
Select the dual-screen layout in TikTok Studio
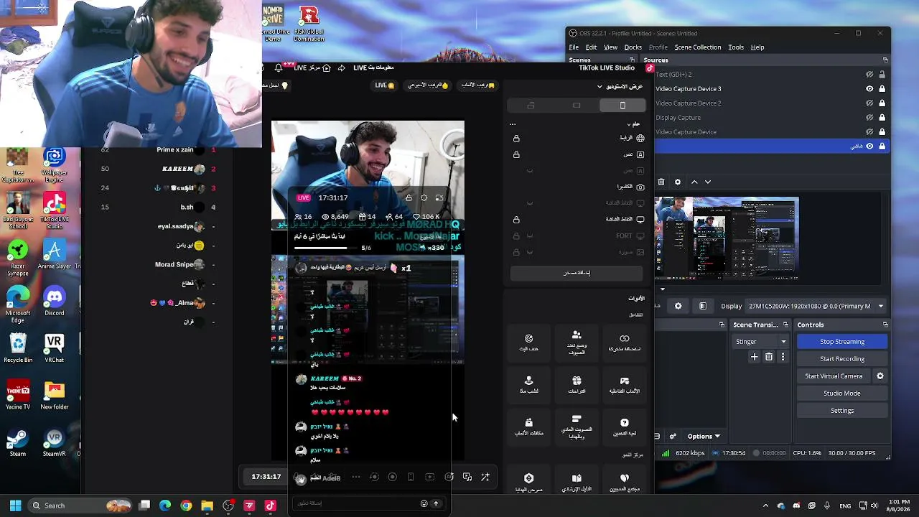tap(531, 106)
